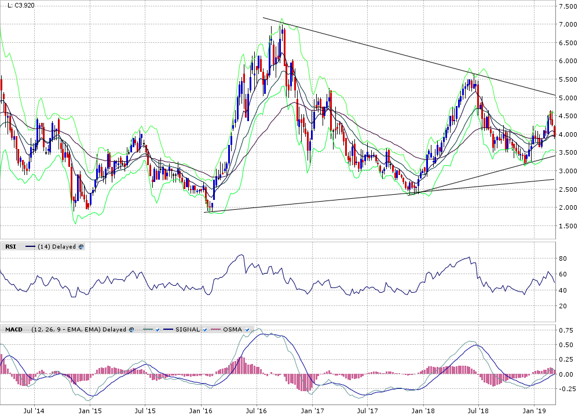This screenshot has width=582, height=419.
Task: Click the L: C3.920 price readout
Action: 21,5
